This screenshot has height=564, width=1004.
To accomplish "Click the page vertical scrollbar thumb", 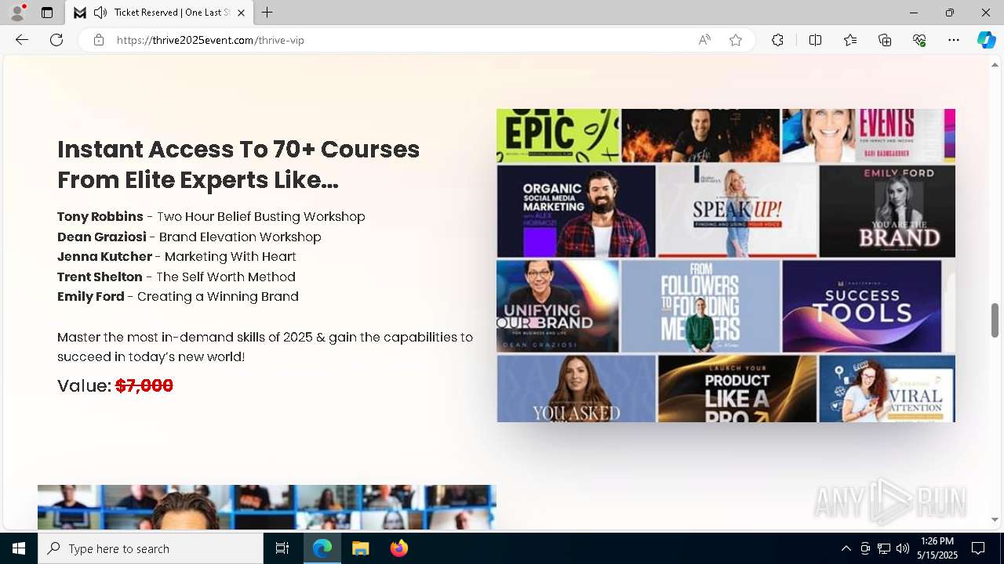I will (x=995, y=320).
